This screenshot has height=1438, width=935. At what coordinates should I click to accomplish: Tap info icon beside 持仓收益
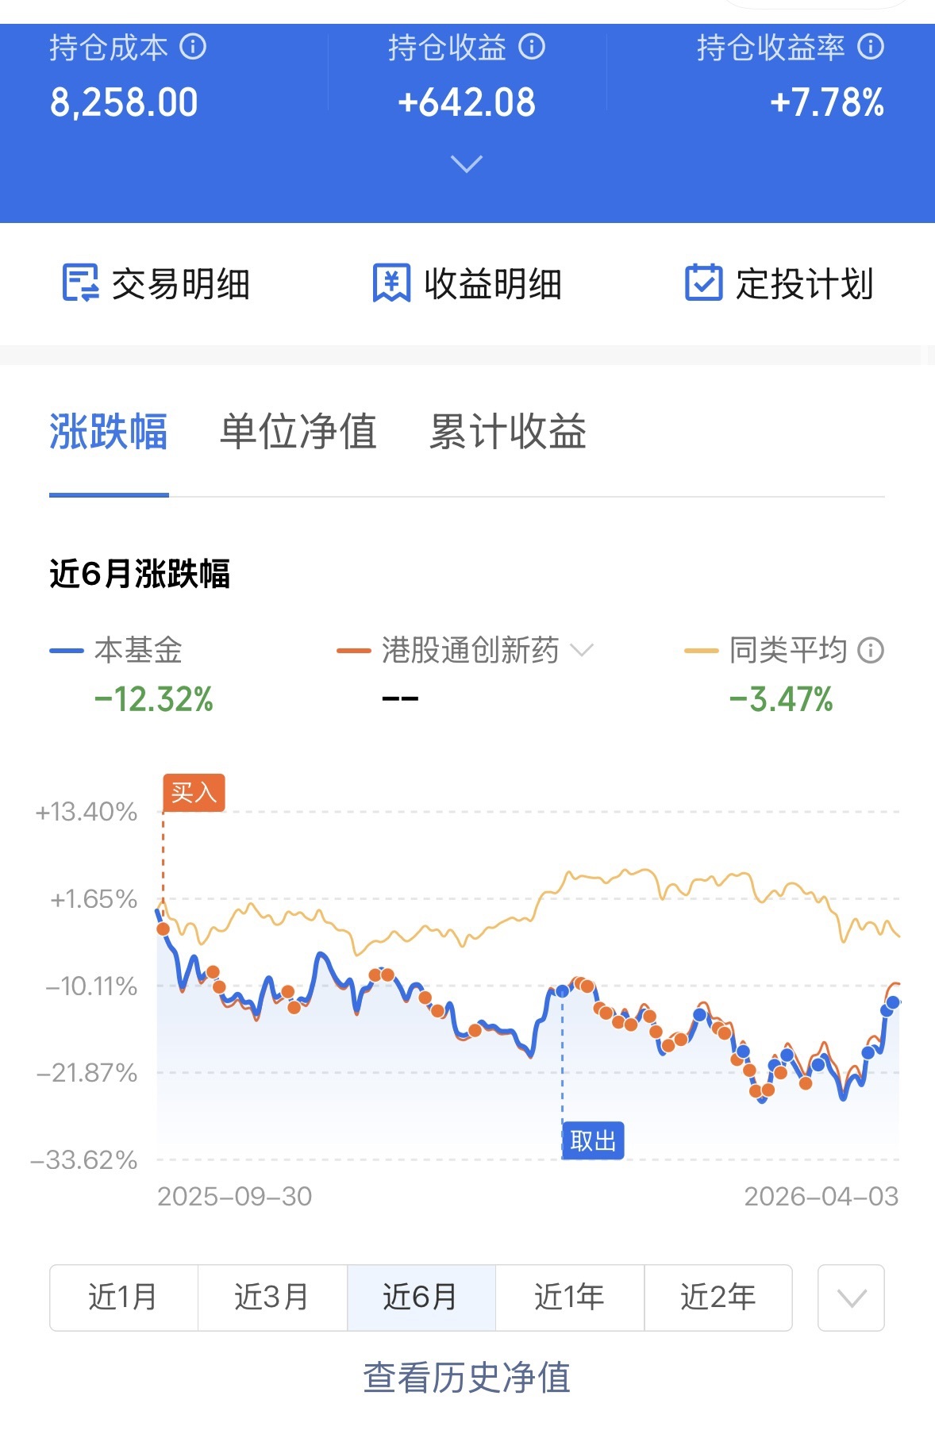532,47
